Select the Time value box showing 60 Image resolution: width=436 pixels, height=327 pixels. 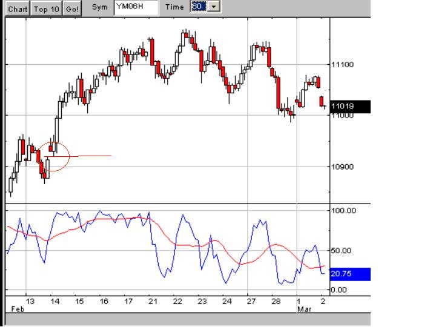pyautogui.click(x=199, y=7)
